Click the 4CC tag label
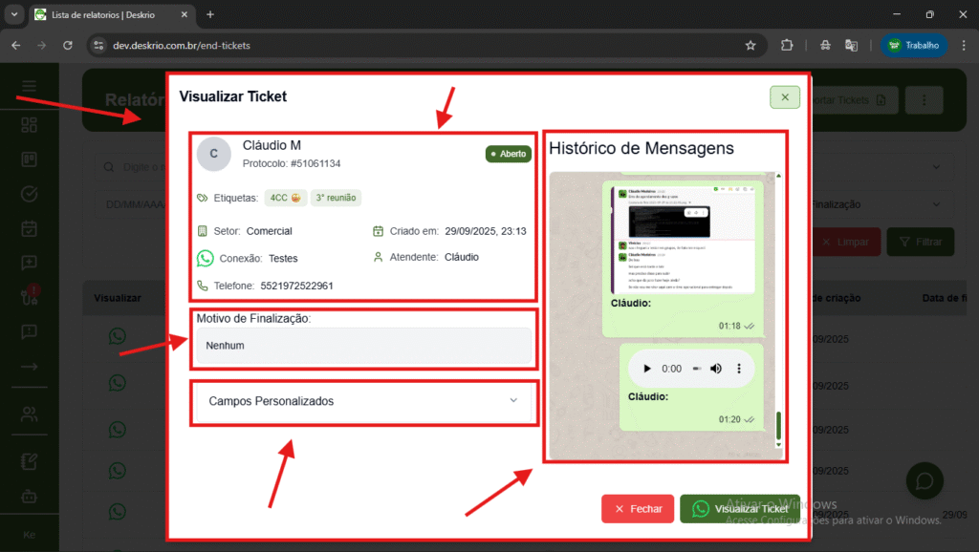This screenshot has width=979, height=552. (285, 198)
